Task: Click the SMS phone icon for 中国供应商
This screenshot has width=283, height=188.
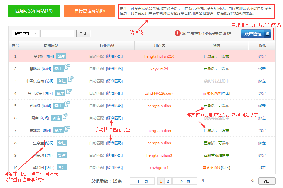Action: pyautogui.click(x=71, y=80)
